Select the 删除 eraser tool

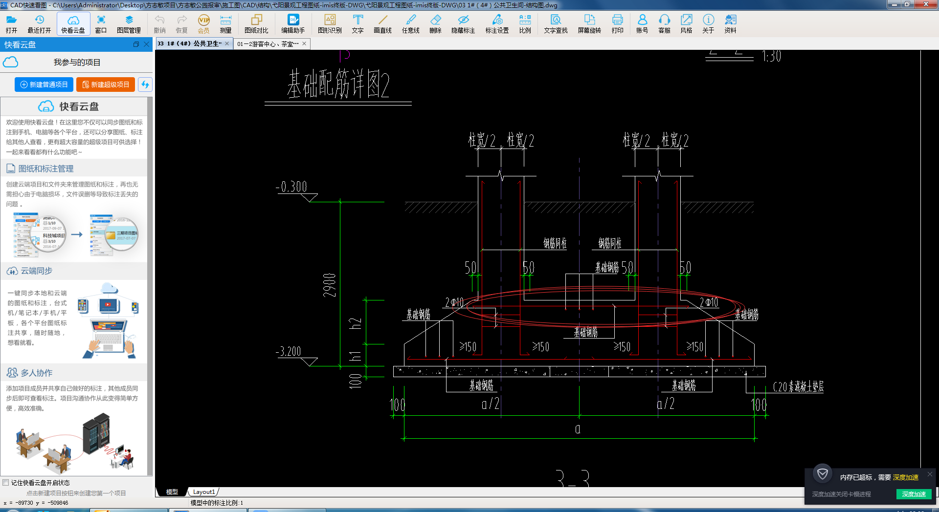point(435,24)
